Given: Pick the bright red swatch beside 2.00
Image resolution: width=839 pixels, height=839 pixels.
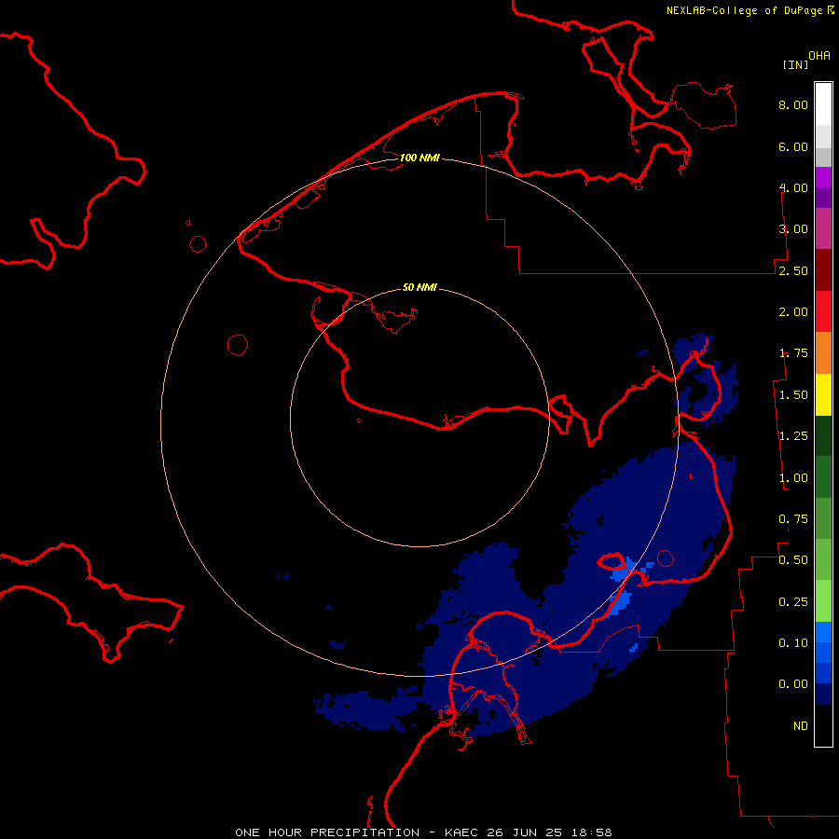Looking at the screenshot, I should click(823, 311).
